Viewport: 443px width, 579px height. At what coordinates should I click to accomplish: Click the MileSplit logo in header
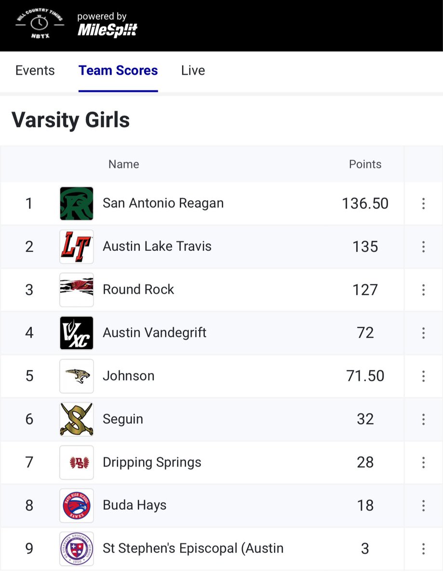[x=107, y=30]
